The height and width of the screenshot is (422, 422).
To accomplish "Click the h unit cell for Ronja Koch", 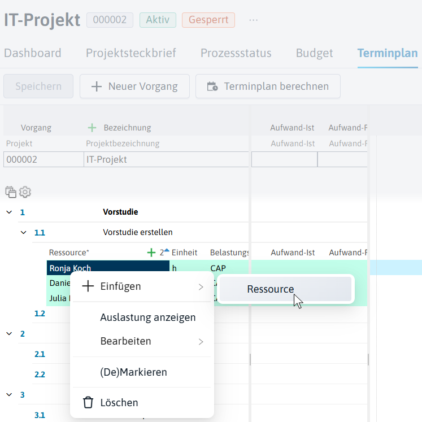I will tap(175, 268).
